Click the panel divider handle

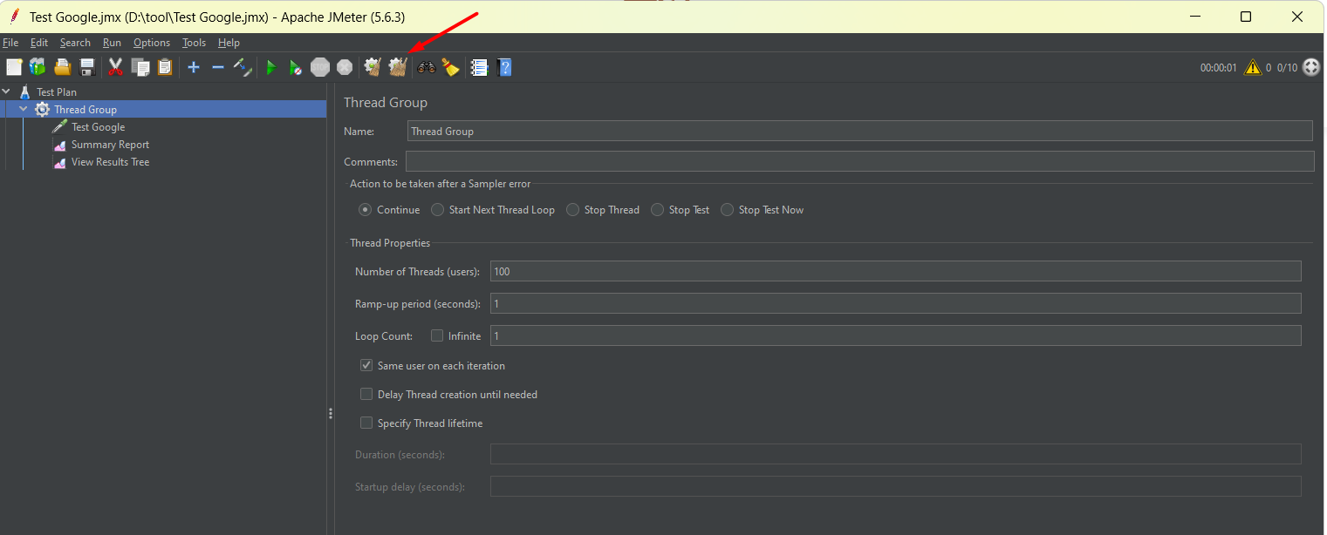331,414
